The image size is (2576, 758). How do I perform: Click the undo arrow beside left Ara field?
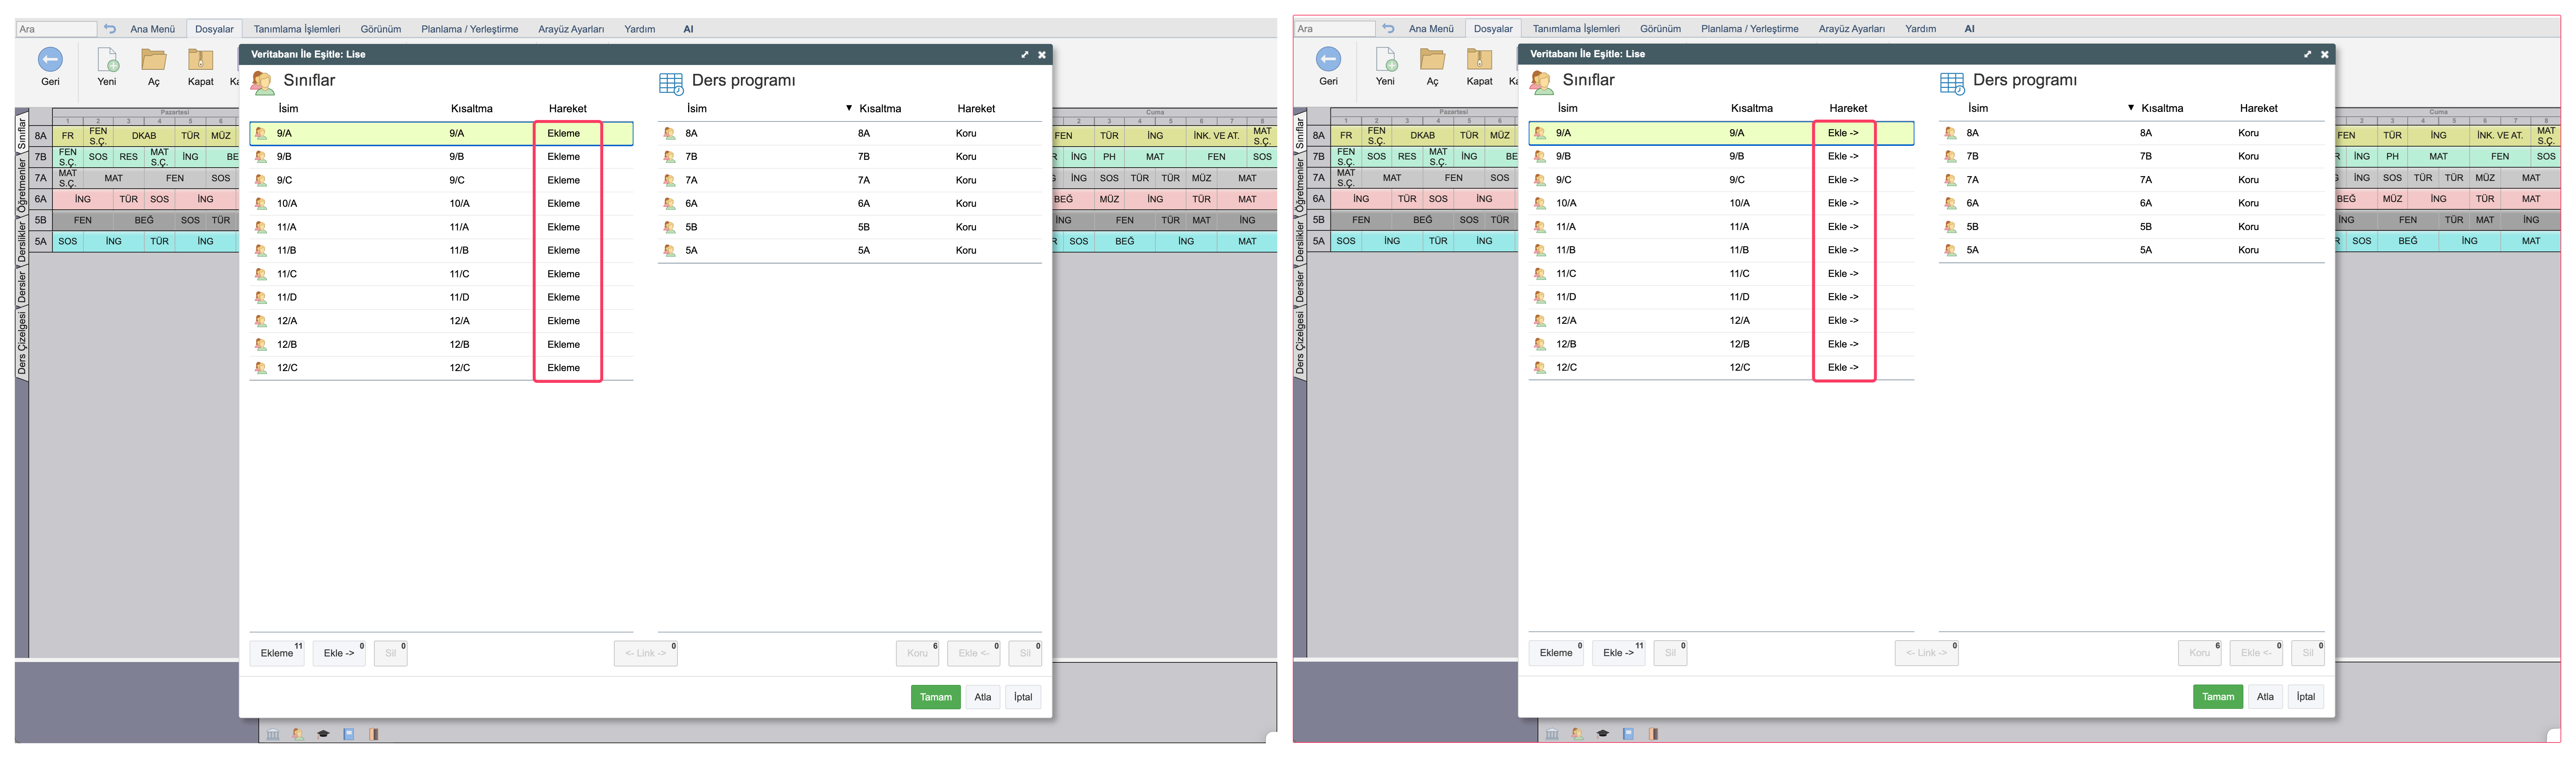pos(110,29)
